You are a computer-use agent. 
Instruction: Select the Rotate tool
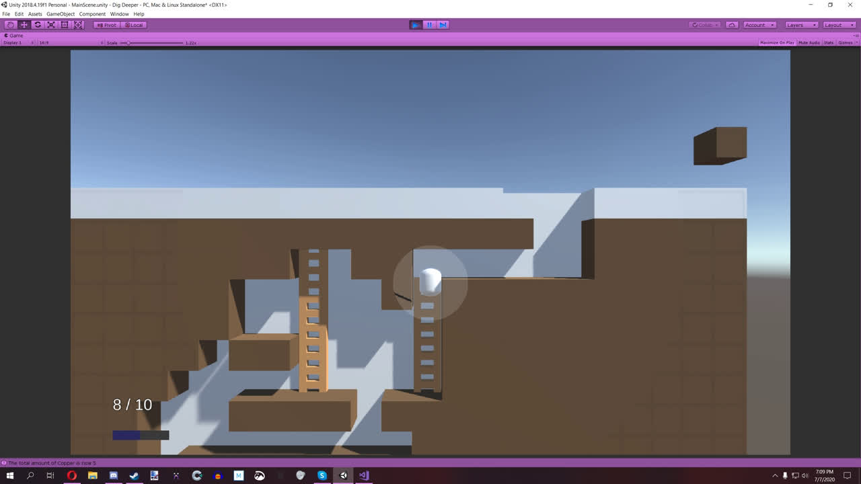pos(38,25)
